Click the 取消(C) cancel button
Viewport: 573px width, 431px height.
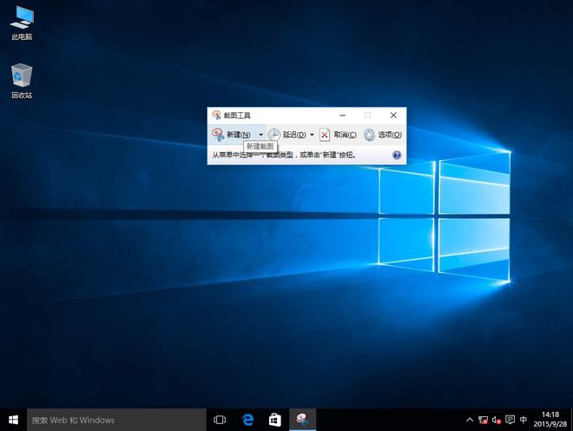pyautogui.click(x=339, y=135)
